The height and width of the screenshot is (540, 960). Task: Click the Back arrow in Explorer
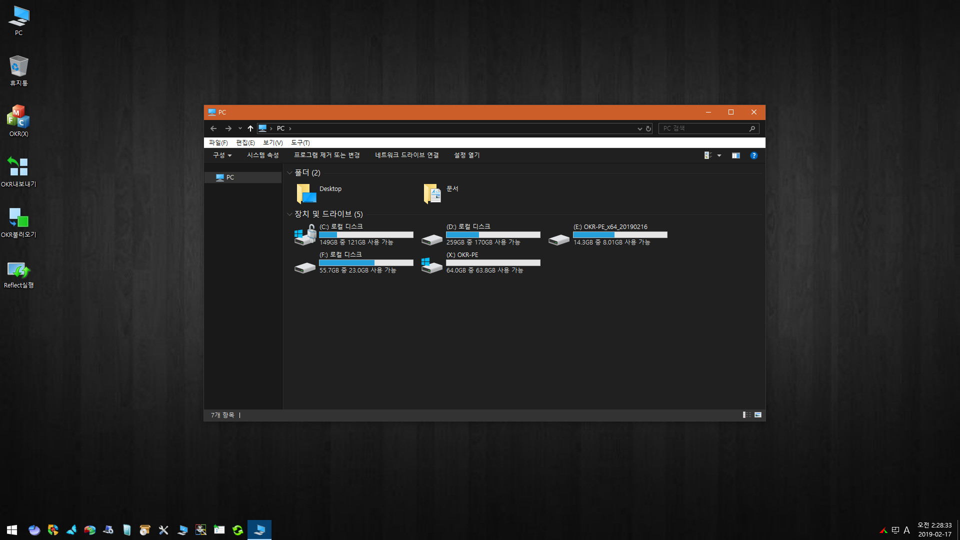pyautogui.click(x=213, y=128)
